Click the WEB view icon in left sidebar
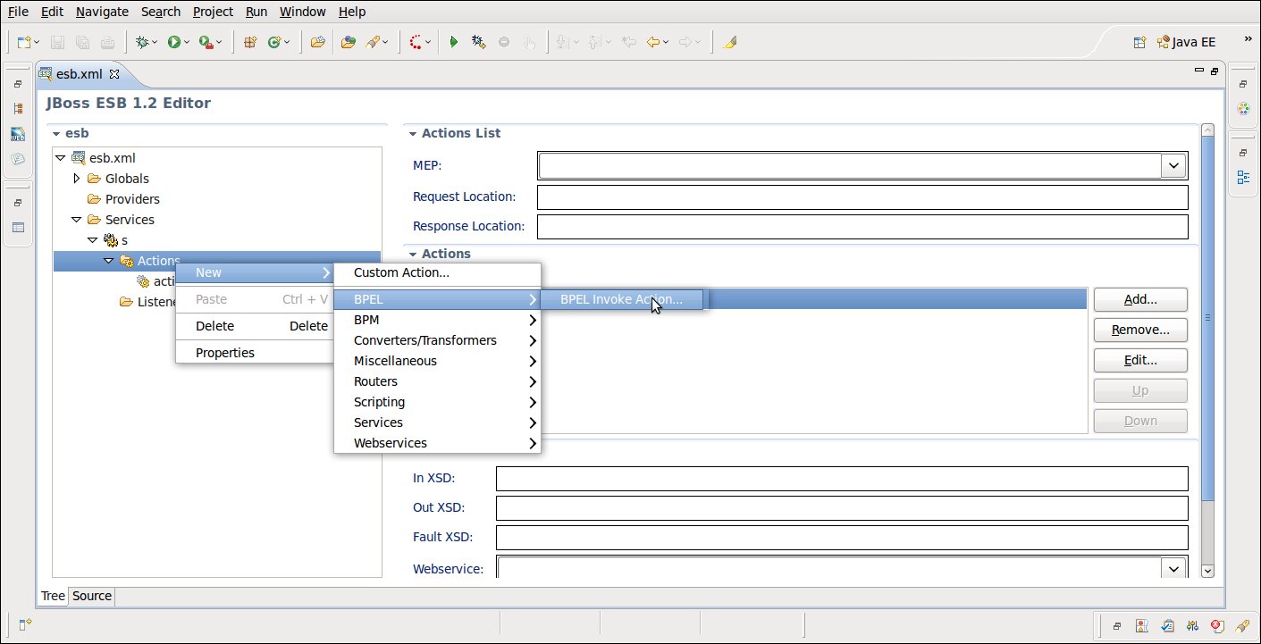 point(18,134)
